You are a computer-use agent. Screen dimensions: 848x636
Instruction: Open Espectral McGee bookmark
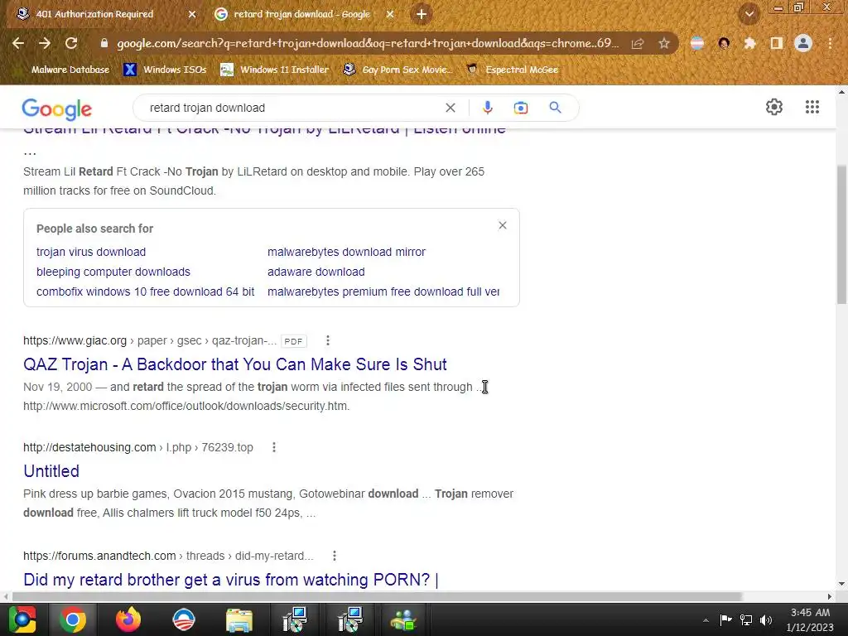click(513, 70)
